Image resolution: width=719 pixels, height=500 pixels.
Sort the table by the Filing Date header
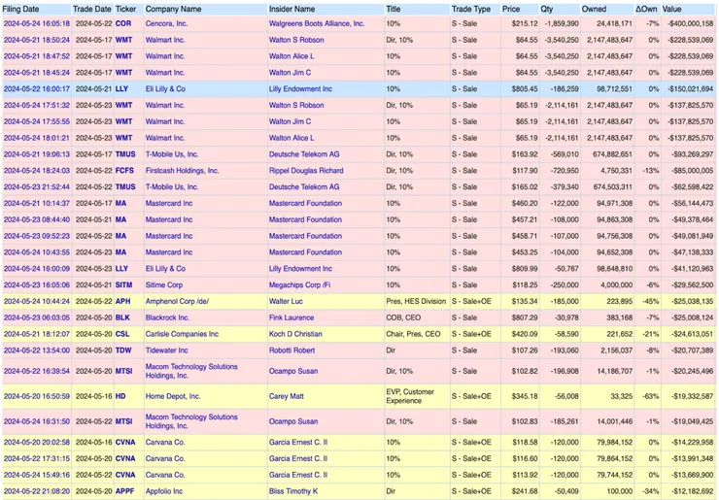click(x=20, y=9)
